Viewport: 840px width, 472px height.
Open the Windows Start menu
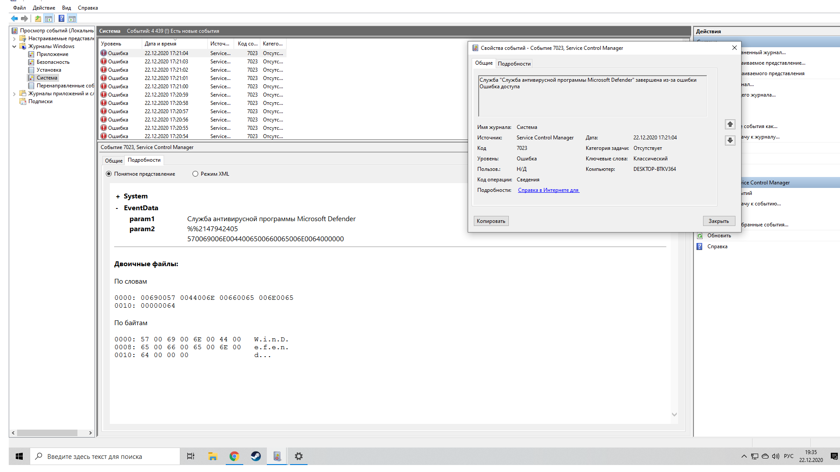pos(19,456)
